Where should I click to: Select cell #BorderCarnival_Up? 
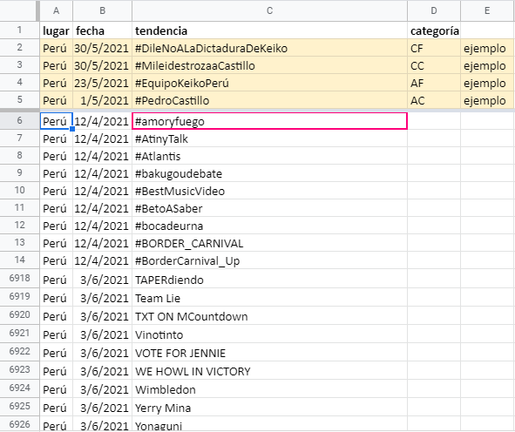[269, 260]
